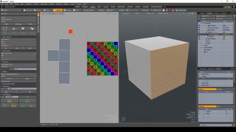This screenshot has height=132, width=236.
Task: Expand the Lights item in Shader Tree
Action: coord(202,45)
